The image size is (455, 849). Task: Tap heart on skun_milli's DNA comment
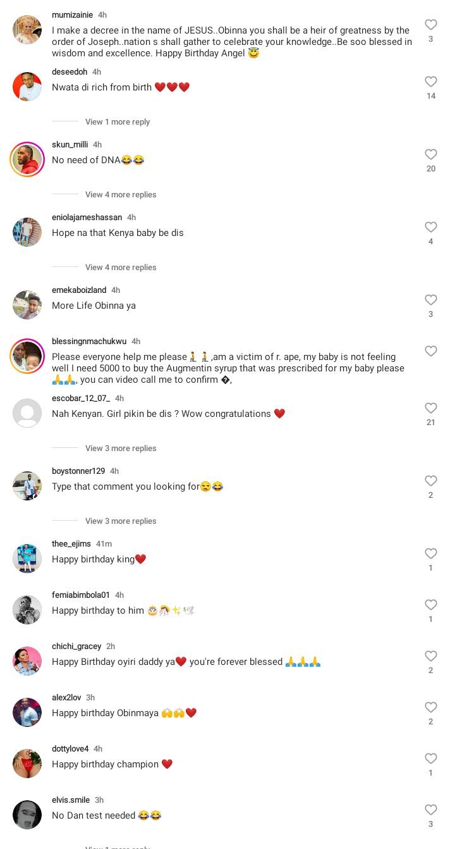click(430, 154)
